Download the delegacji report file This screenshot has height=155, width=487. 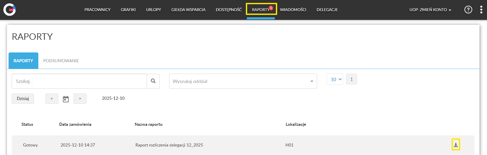coord(456,145)
